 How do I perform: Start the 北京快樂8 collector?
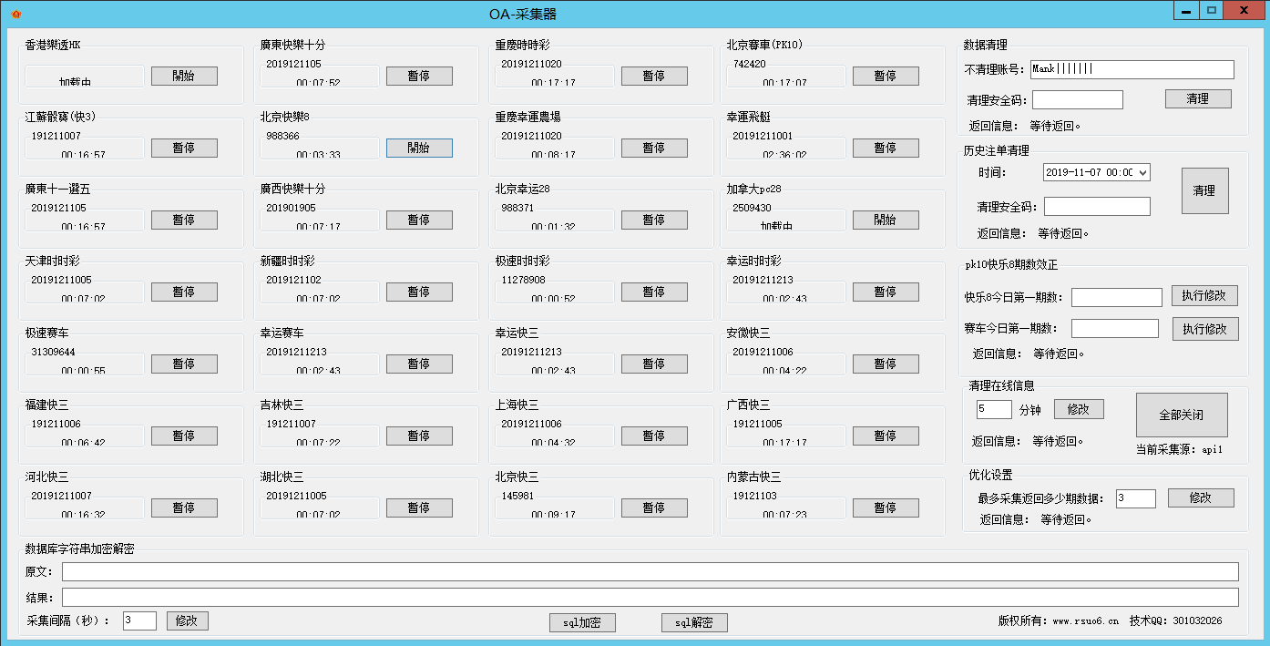pyautogui.click(x=419, y=148)
